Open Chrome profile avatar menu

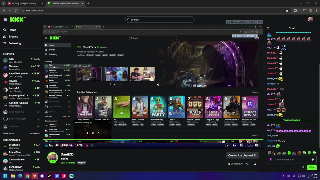point(310,10)
